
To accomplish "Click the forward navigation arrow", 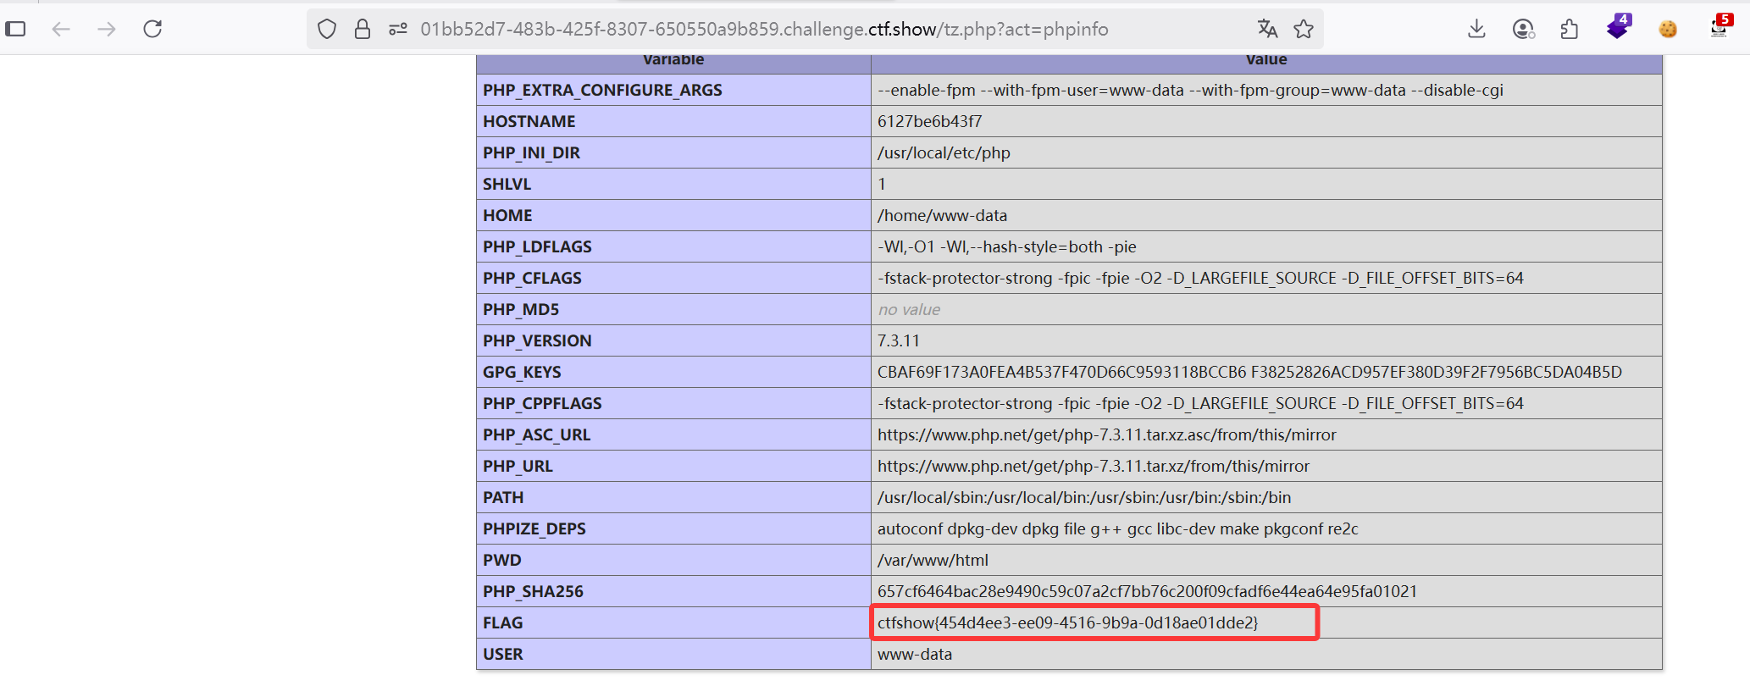I will pos(107,29).
